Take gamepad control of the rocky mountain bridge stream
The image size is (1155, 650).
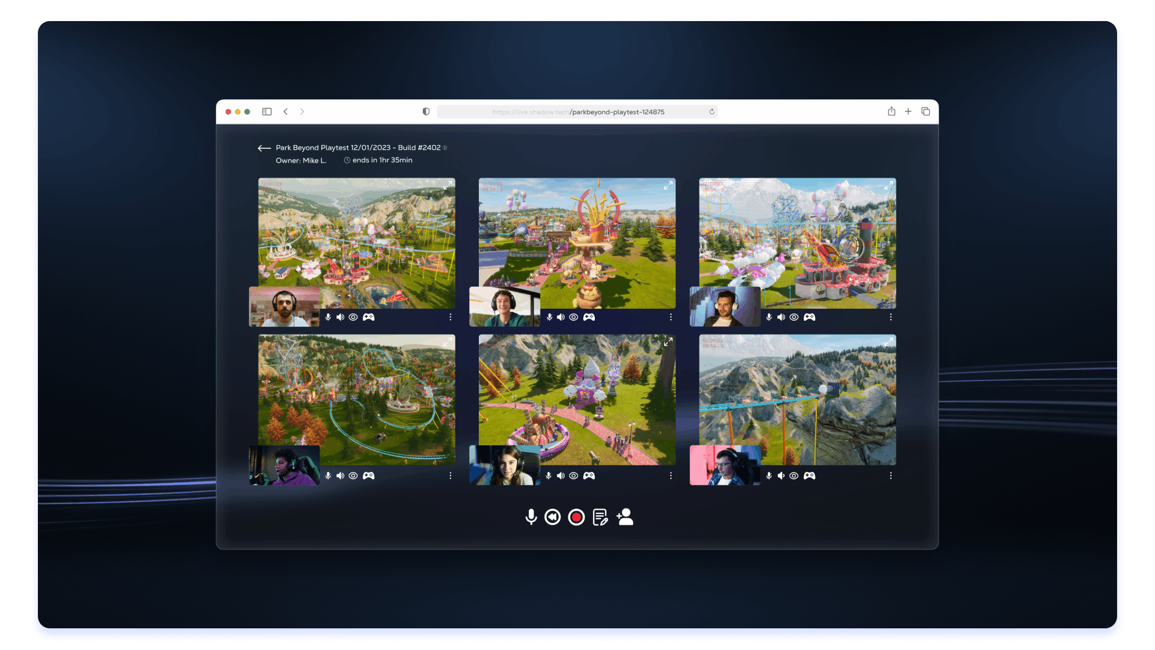click(x=810, y=475)
